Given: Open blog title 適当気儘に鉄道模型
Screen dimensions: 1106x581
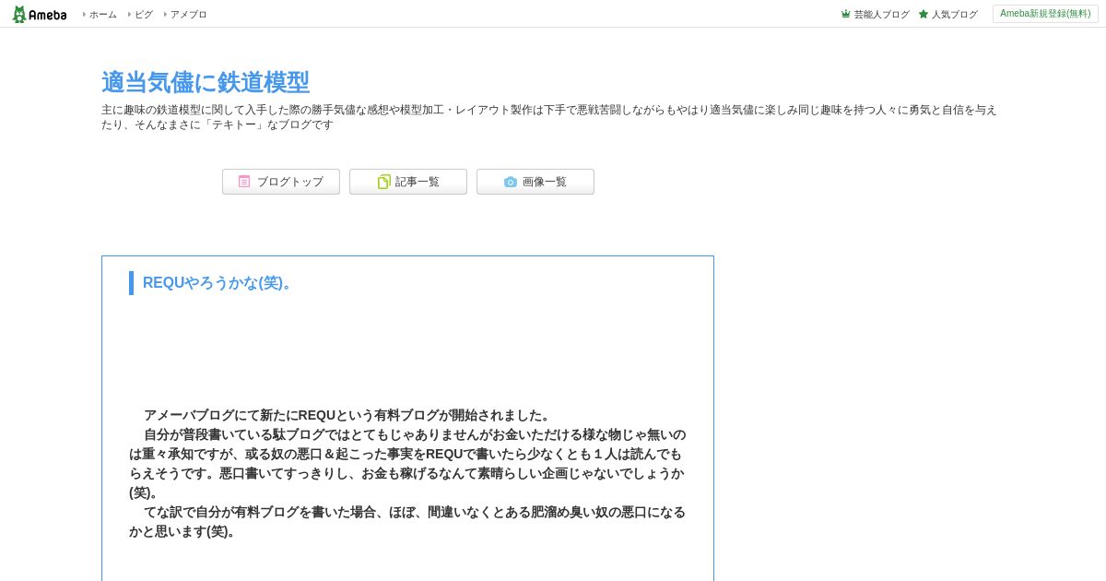Looking at the screenshot, I should 206,82.
